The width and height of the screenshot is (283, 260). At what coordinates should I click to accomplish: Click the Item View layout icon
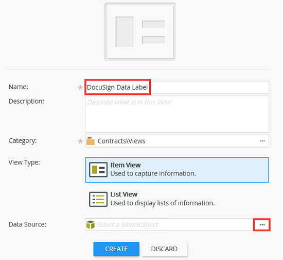click(x=98, y=170)
